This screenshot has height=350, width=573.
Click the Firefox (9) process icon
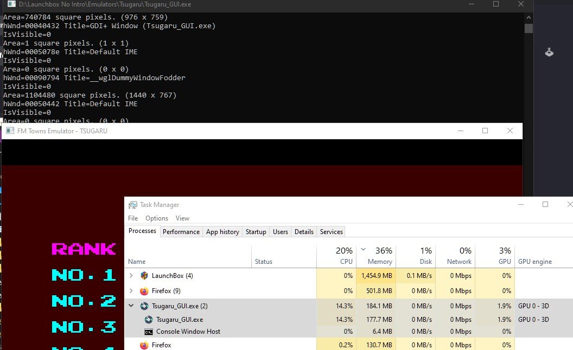[144, 291]
